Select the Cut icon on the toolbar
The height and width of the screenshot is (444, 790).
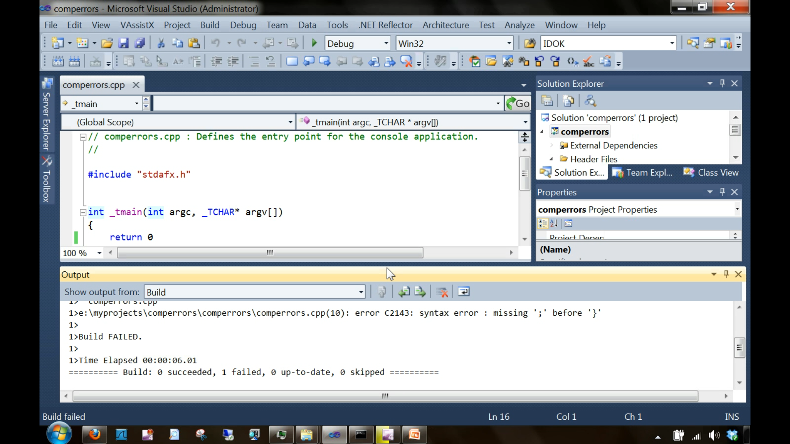pos(161,43)
